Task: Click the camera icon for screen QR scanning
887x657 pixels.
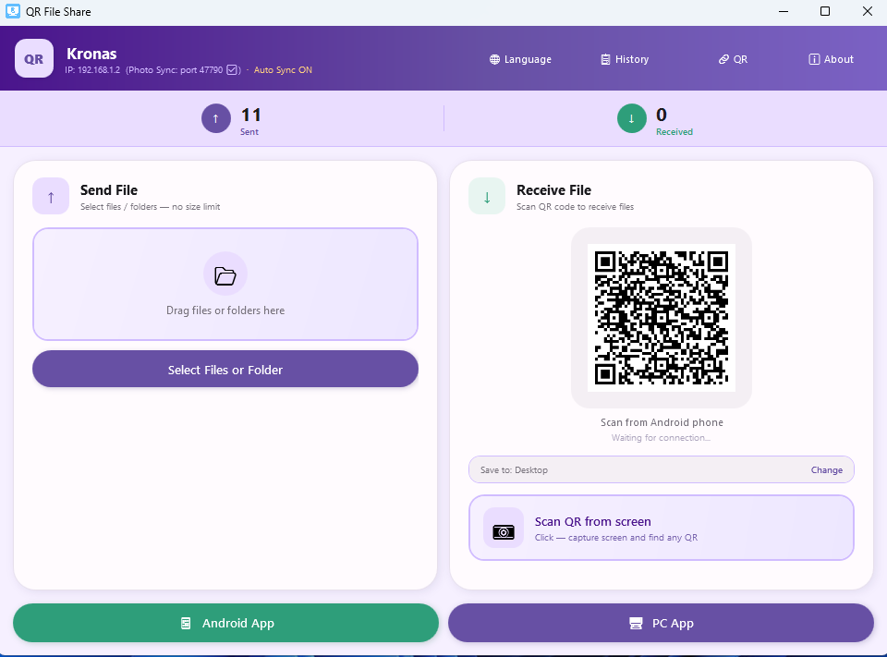Action: point(504,530)
